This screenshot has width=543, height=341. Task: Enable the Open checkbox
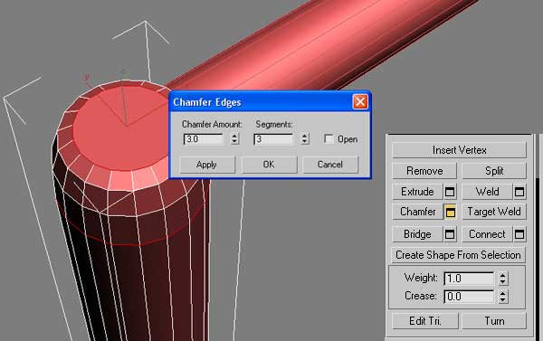tap(329, 138)
